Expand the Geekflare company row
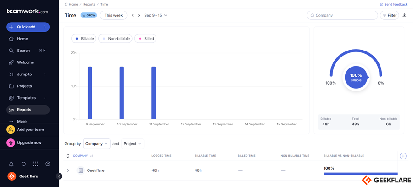 pyautogui.click(x=68, y=170)
